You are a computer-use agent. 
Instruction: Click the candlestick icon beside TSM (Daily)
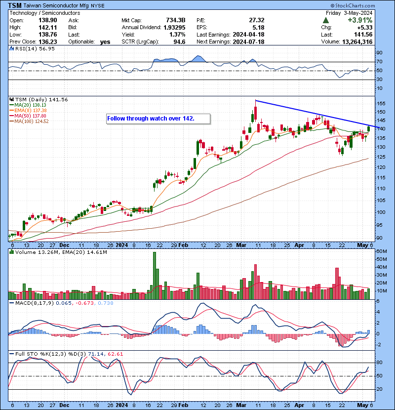[x=11, y=100]
